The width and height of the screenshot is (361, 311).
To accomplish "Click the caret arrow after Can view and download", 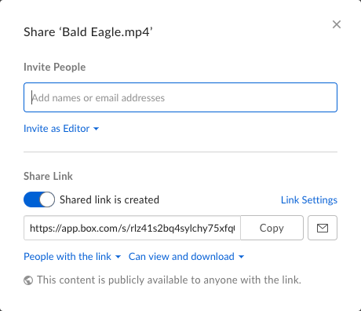I will (x=242, y=257).
